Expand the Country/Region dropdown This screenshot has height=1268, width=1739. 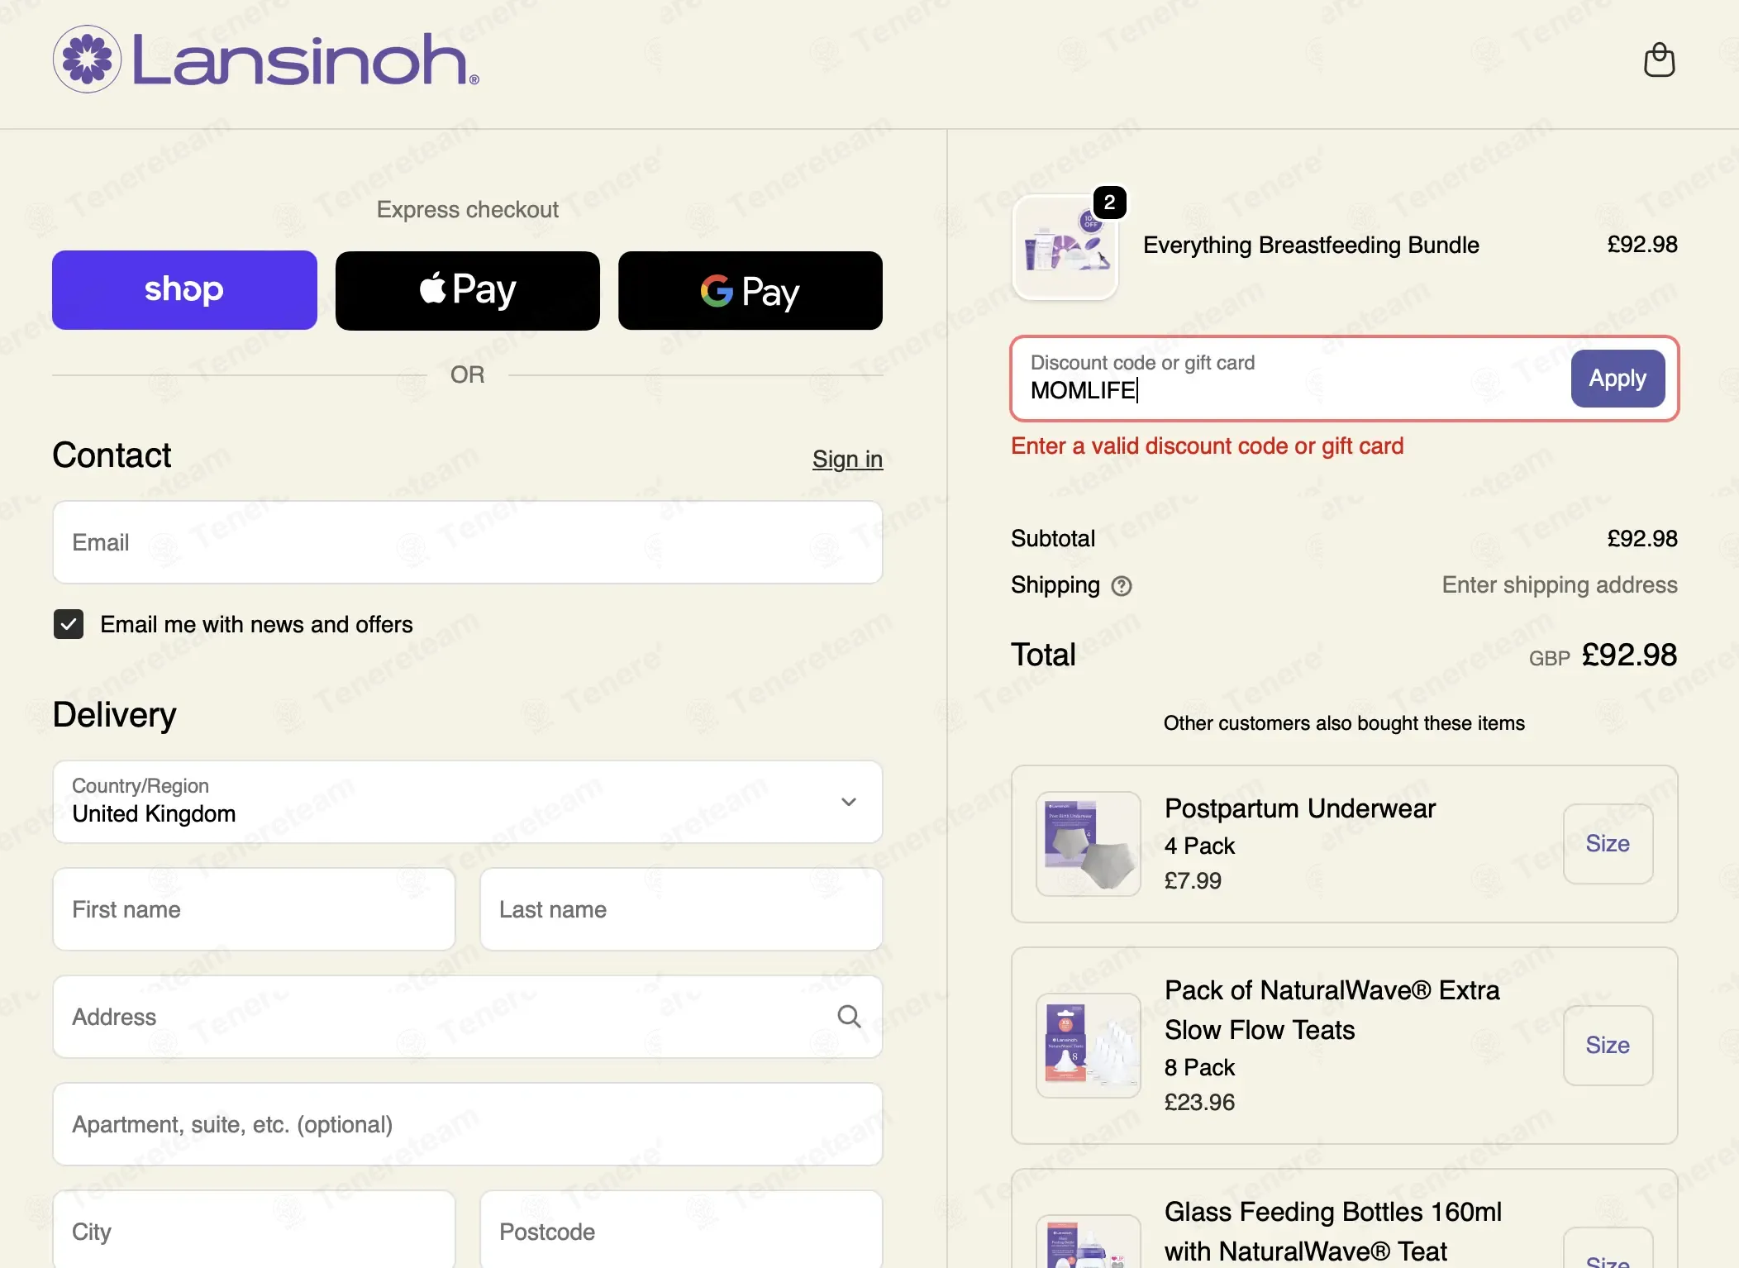tap(468, 802)
